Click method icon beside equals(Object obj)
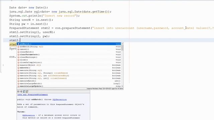The width and height of the screenshot is (214, 120). coord(19,65)
